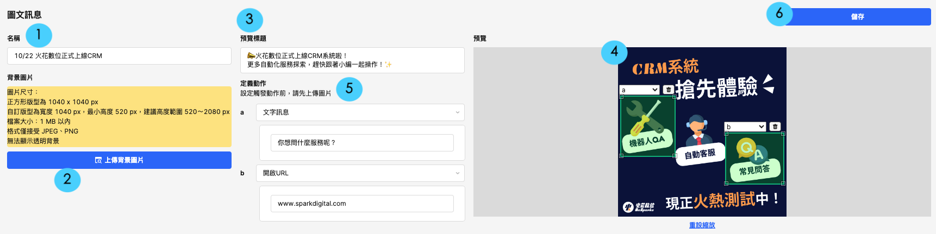Viewport: 936px width, 234px height.
Task: Click the www.sparkdigital.com URL field
Action: [362, 204]
